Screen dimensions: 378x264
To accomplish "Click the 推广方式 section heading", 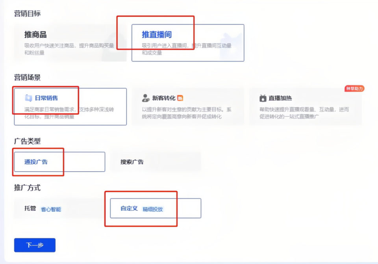I will click(27, 188).
